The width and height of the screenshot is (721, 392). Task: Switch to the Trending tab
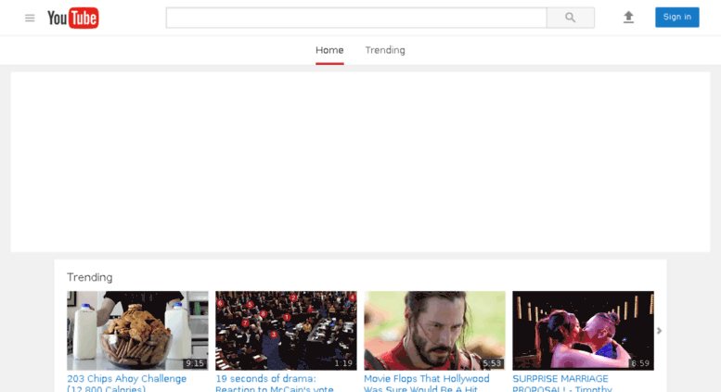385,50
